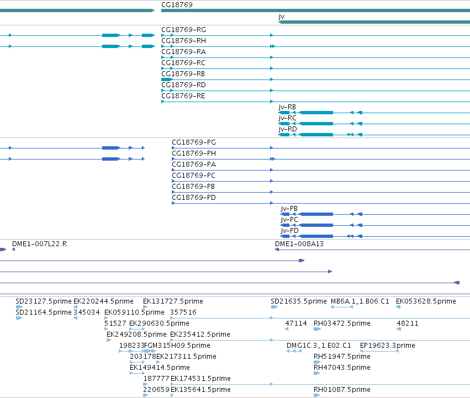Select transcript CG18769-RH label
470x398 pixels.
coord(183,41)
